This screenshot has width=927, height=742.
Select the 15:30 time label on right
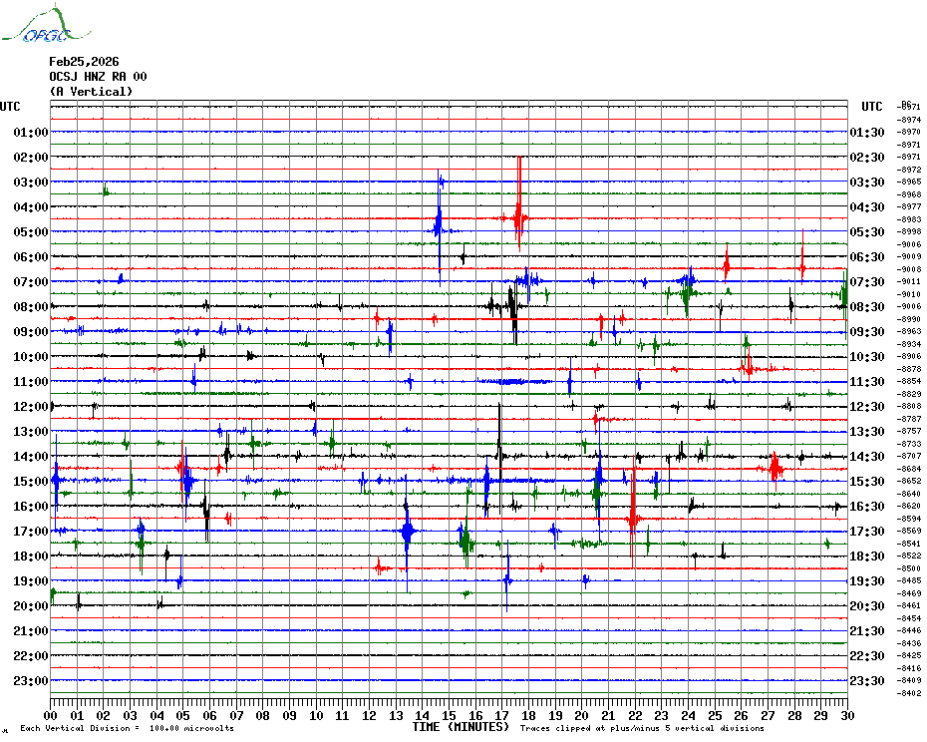[865, 482]
